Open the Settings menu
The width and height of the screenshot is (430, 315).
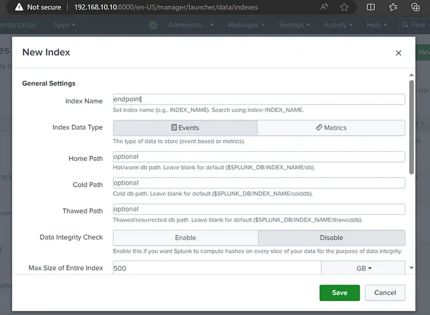tap(294, 25)
